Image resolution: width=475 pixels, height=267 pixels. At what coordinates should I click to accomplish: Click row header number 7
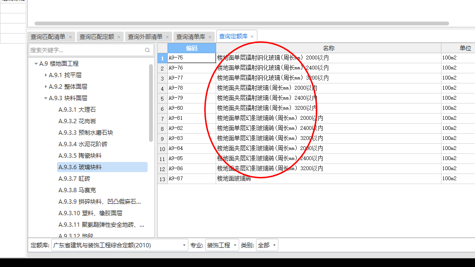pyautogui.click(x=162, y=118)
